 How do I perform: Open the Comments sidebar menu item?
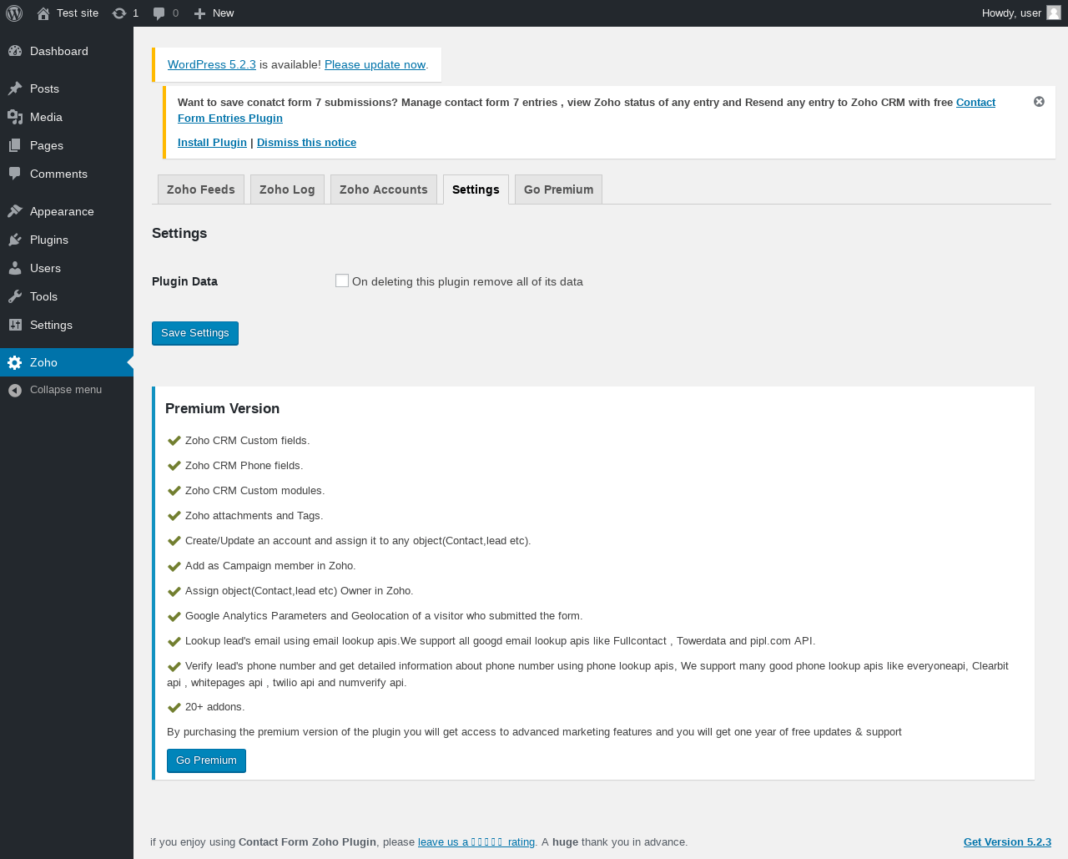pos(67,174)
